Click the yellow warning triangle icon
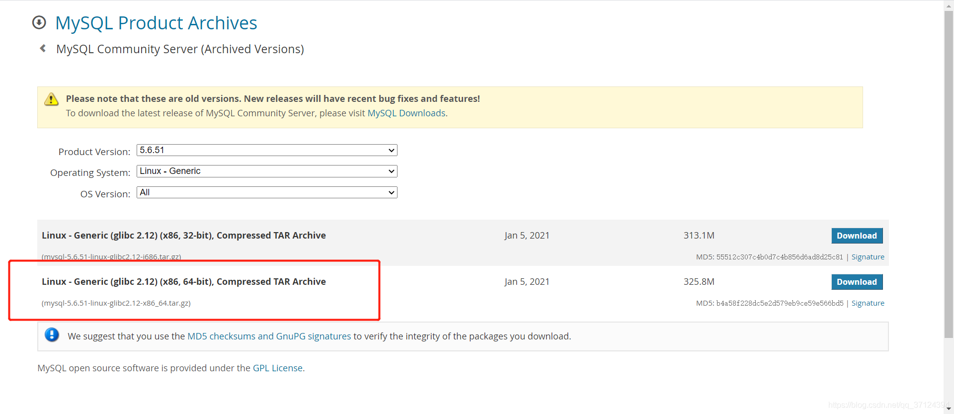 tap(51, 99)
